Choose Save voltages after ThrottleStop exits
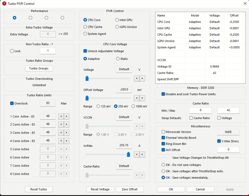 coord(192,171)
